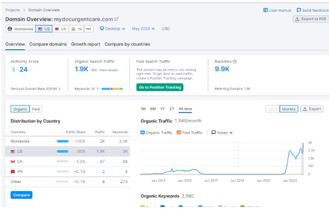Image resolution: width=329 pixels, height=209 pixels.
Task: Open the Notes dropdown
Action: click(x=222, y=133)
